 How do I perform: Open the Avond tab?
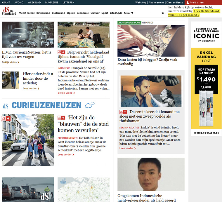[19, 2]
